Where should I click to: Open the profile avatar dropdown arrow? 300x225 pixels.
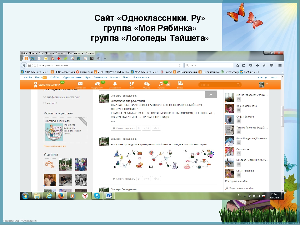tap(267, 84)
